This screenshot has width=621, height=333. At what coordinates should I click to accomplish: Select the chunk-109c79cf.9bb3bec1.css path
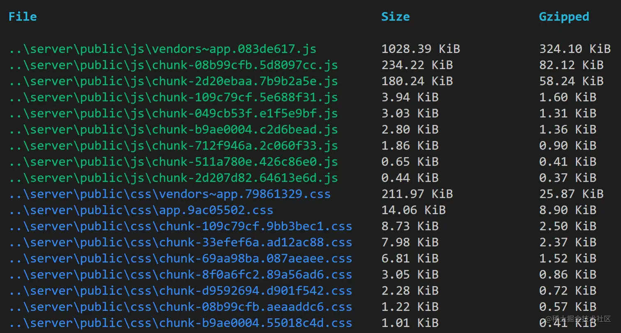[181, 226]
